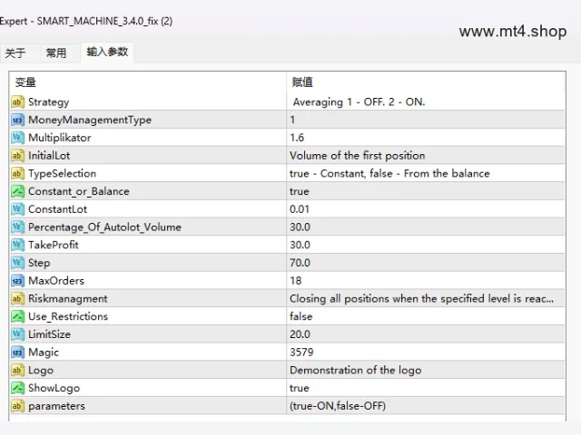Select the ConstantLot variable name

57,209
